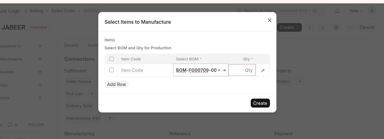This screenshot has height=139, width=384.
Task: Go to previous document chevron
Action: pyautogui.click(x=310, y=27)
